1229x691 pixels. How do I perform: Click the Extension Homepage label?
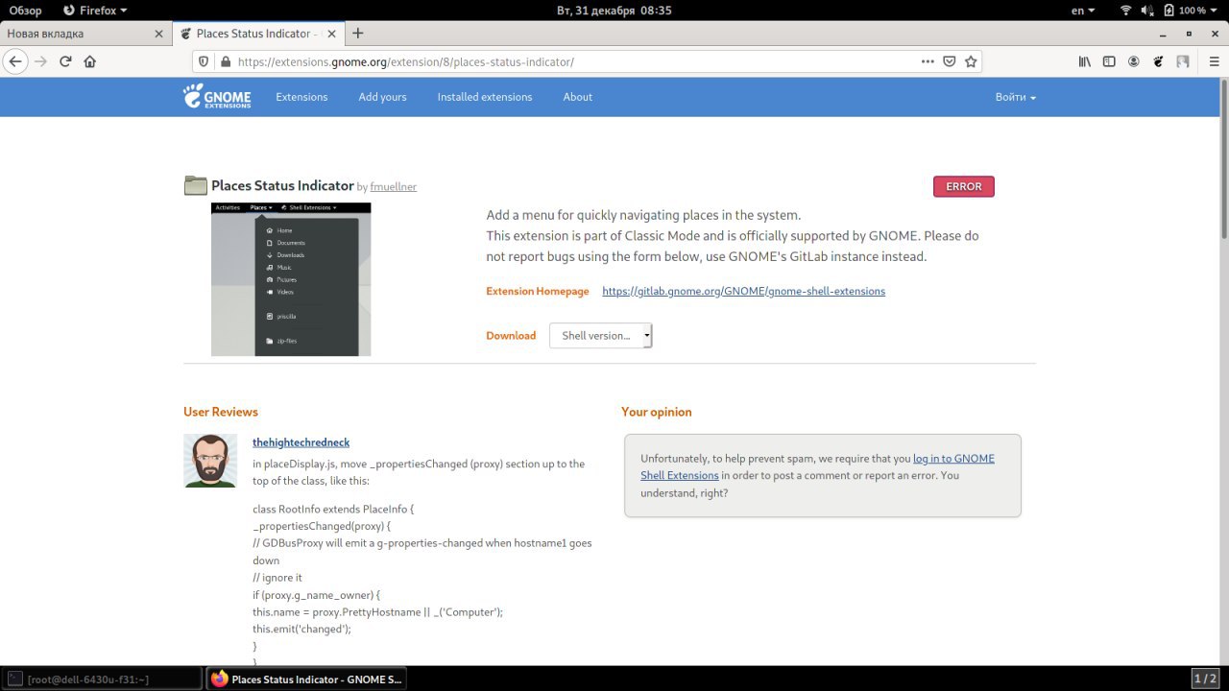[x=538, y=291]
